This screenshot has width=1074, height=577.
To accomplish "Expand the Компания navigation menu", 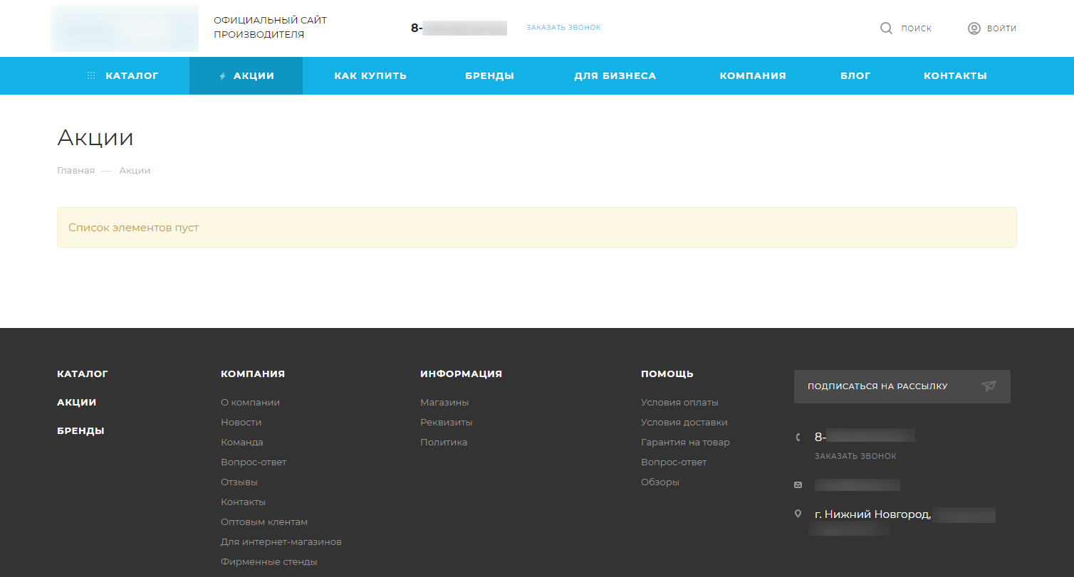I will (x=752, y=75).
